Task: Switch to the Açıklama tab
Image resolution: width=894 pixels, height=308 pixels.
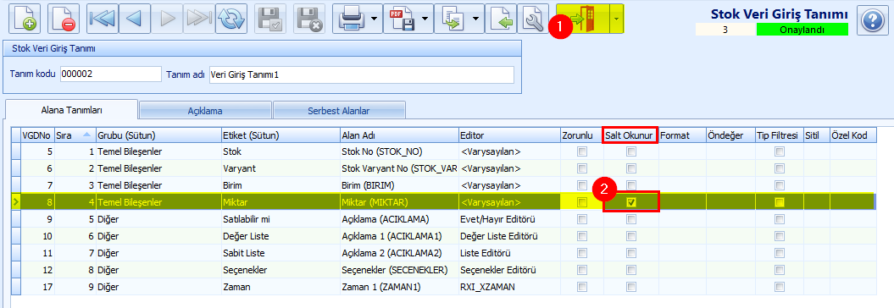Action: click(x=205, y=111)
